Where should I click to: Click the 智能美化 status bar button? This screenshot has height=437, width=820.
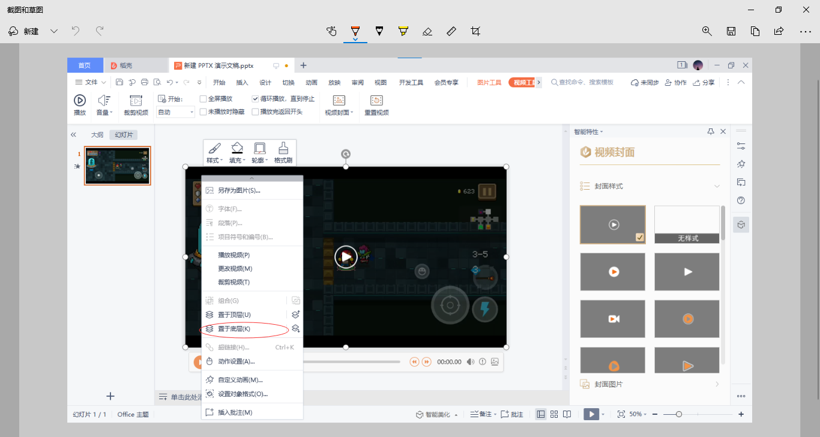click(x=436, y=414)
